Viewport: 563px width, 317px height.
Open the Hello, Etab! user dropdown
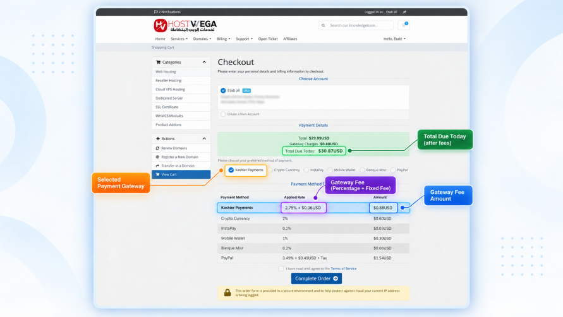[394, 39]
